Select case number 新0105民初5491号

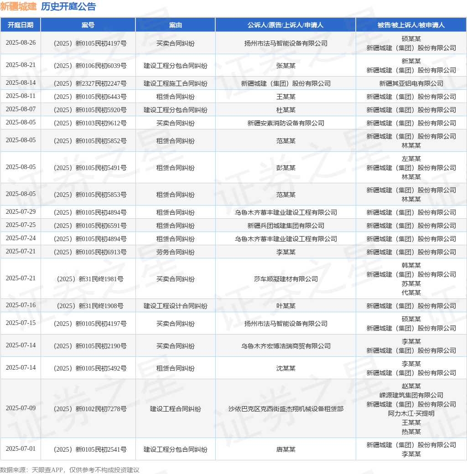90,168
